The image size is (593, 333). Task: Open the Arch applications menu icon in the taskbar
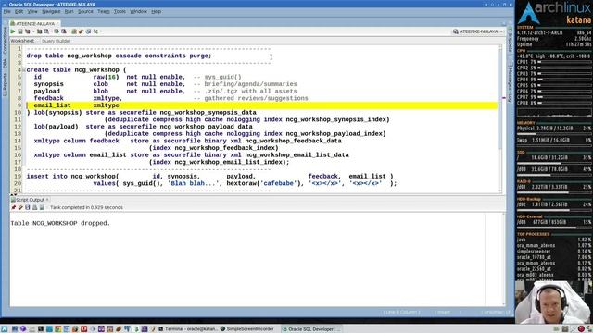point(4,329)
